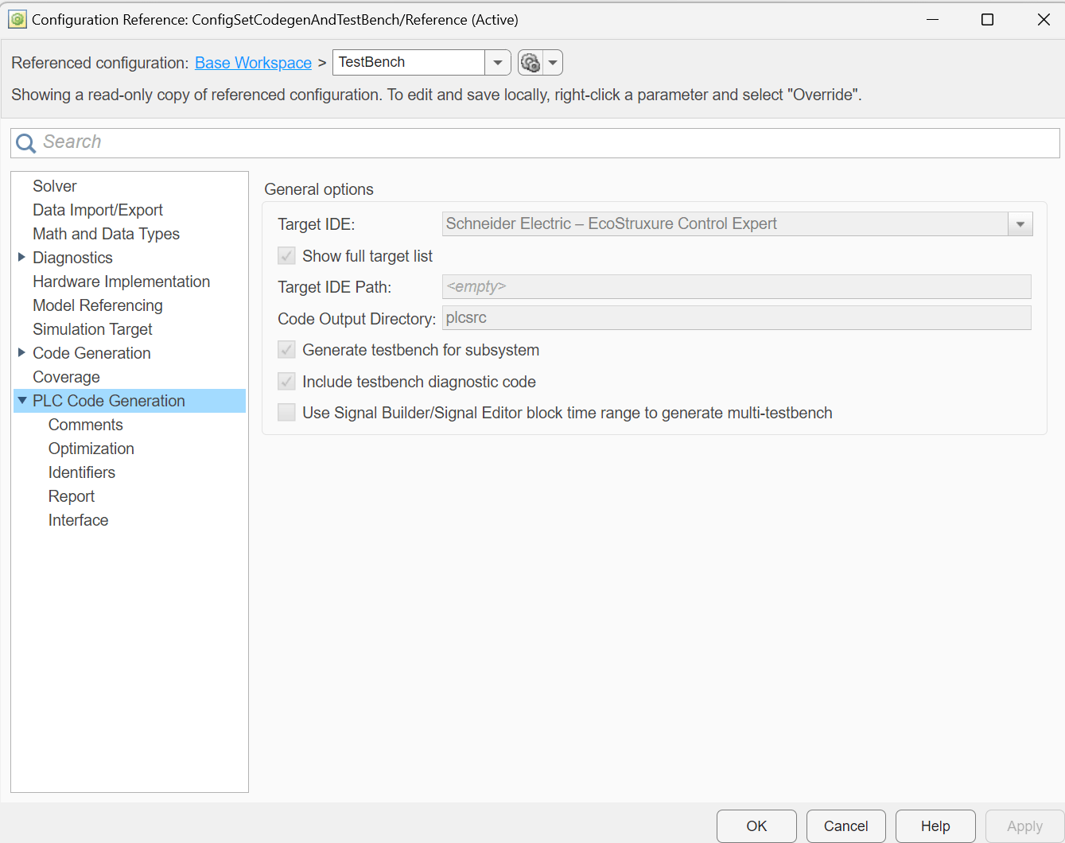Open the Target IDE dropdown

point(1020,223)
